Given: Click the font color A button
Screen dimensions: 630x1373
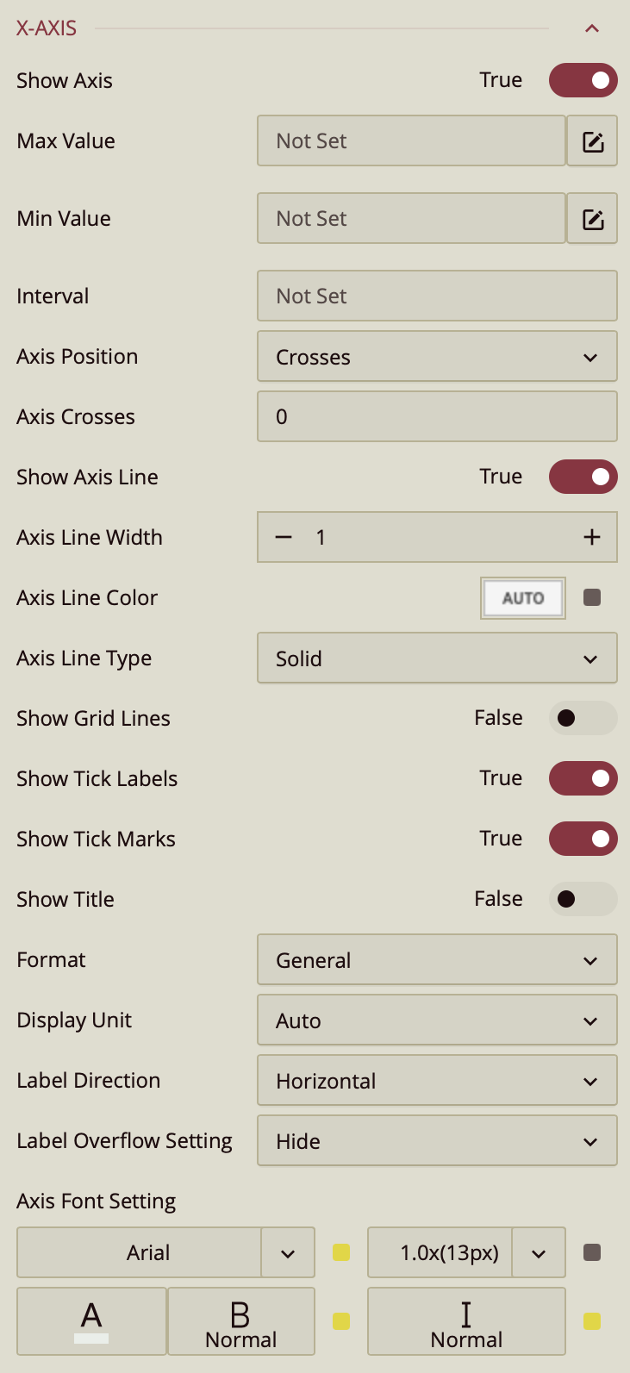Looking at the screenshot, I should [x=91, y=1321].
